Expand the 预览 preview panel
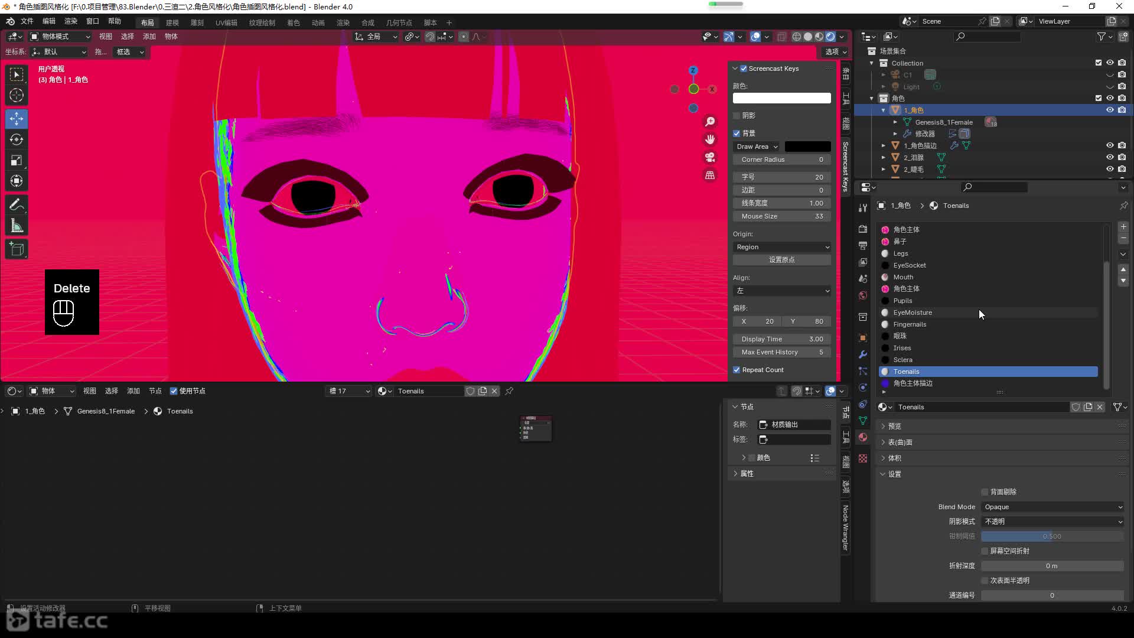The image size is (1134, 638). tap(895, 426)
